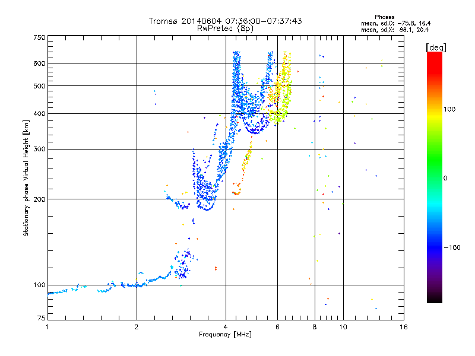Click the 500 height tick label
The width and height of the screenshot is (475, 356).
40,86
